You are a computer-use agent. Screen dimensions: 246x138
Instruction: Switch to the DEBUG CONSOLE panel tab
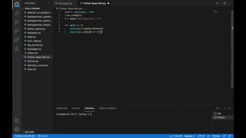pos(108,108)
